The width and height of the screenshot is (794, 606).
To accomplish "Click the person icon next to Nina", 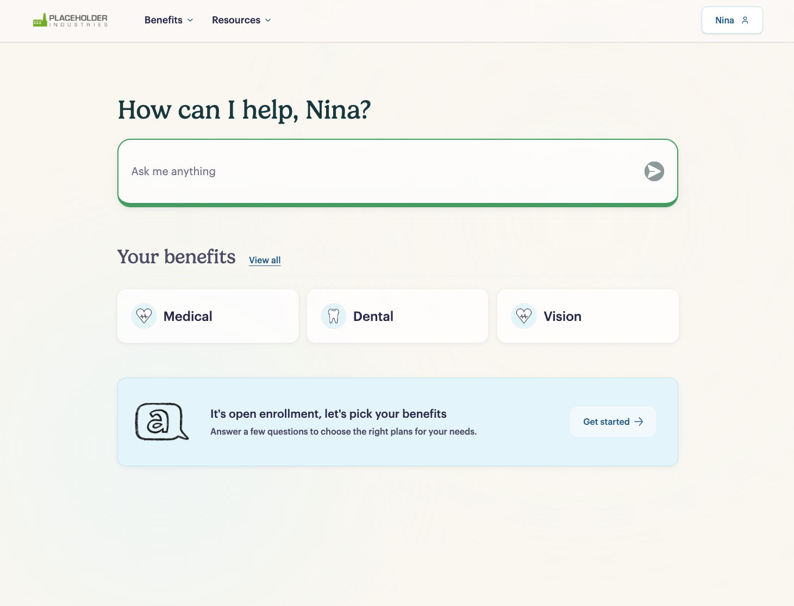I will (744, 20).
